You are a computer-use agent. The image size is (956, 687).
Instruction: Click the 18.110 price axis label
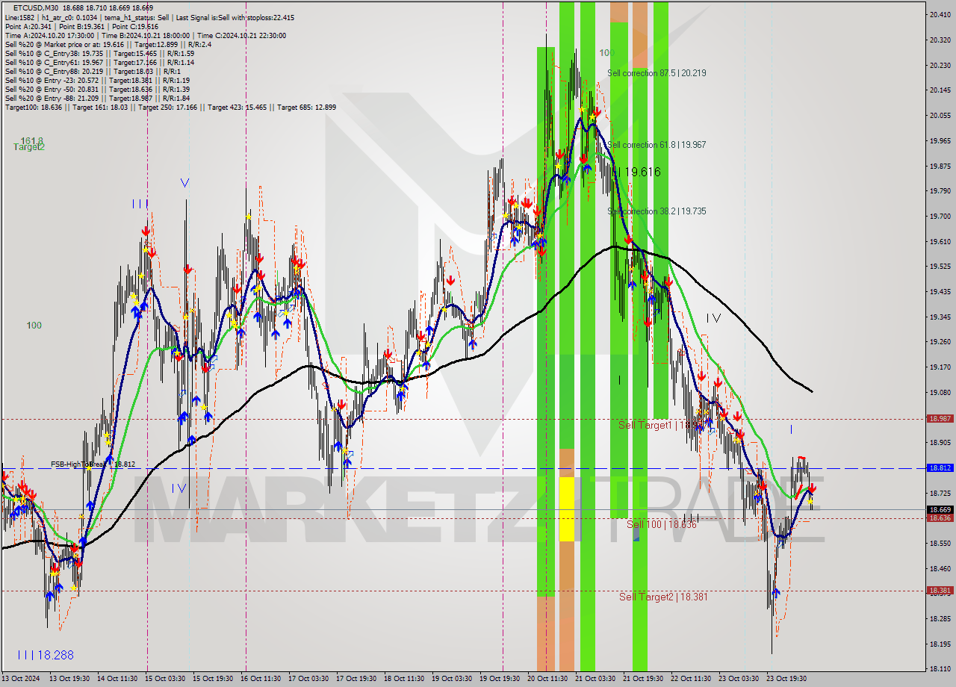tap(939, 669)
